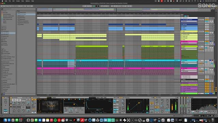Open Zoom from the Dock
This screenshot has height=123, width=218.
point(40,120)
